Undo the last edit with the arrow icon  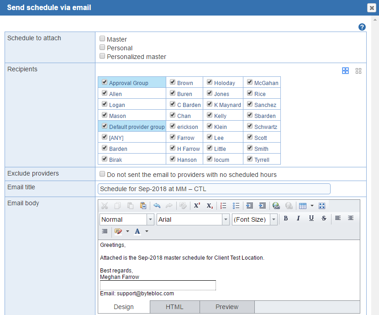157,206
